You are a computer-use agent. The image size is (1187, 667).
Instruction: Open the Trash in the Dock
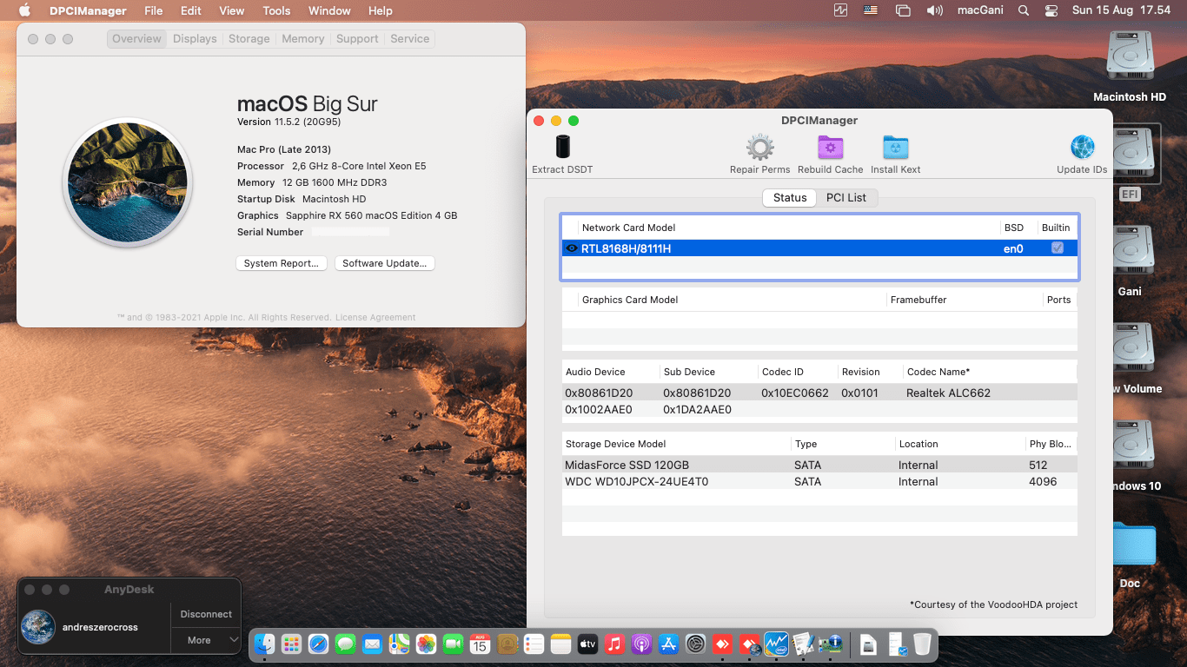[922, 644]
